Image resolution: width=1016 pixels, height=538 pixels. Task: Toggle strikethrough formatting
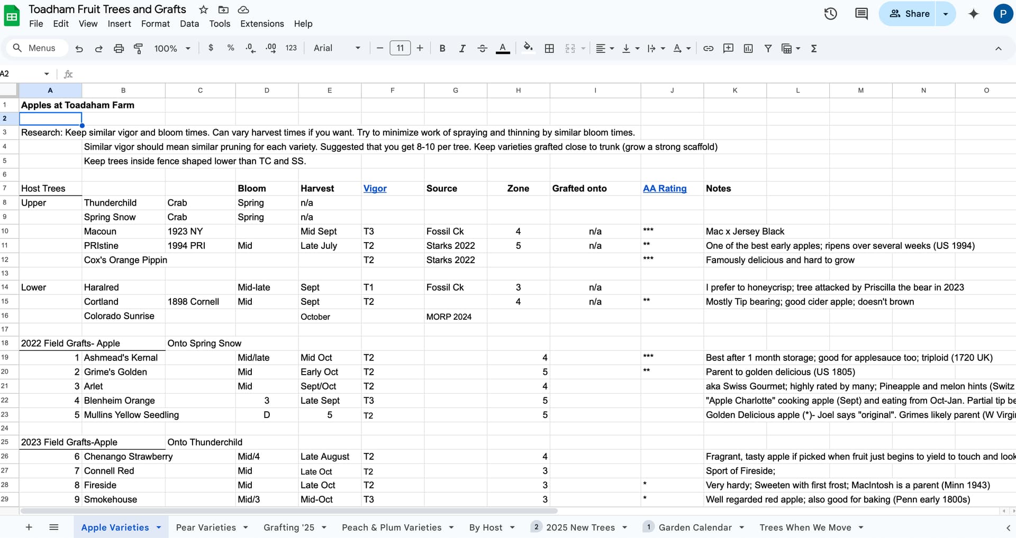pyautogui.click(x=482, y=49)
